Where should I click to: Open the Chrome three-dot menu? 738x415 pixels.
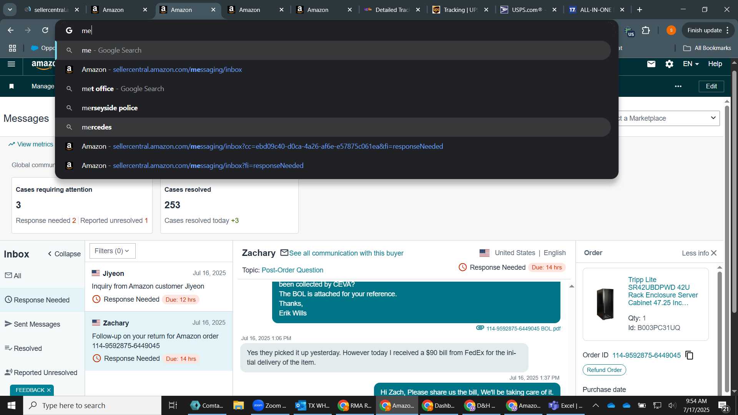[x=728, y=30]
